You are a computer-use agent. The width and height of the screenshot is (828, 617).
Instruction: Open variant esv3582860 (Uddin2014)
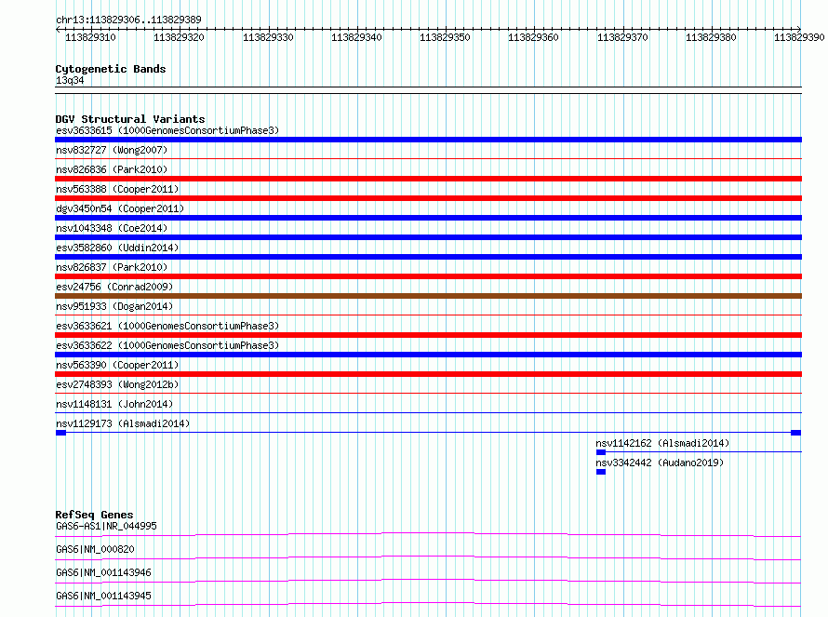[117, 248]
